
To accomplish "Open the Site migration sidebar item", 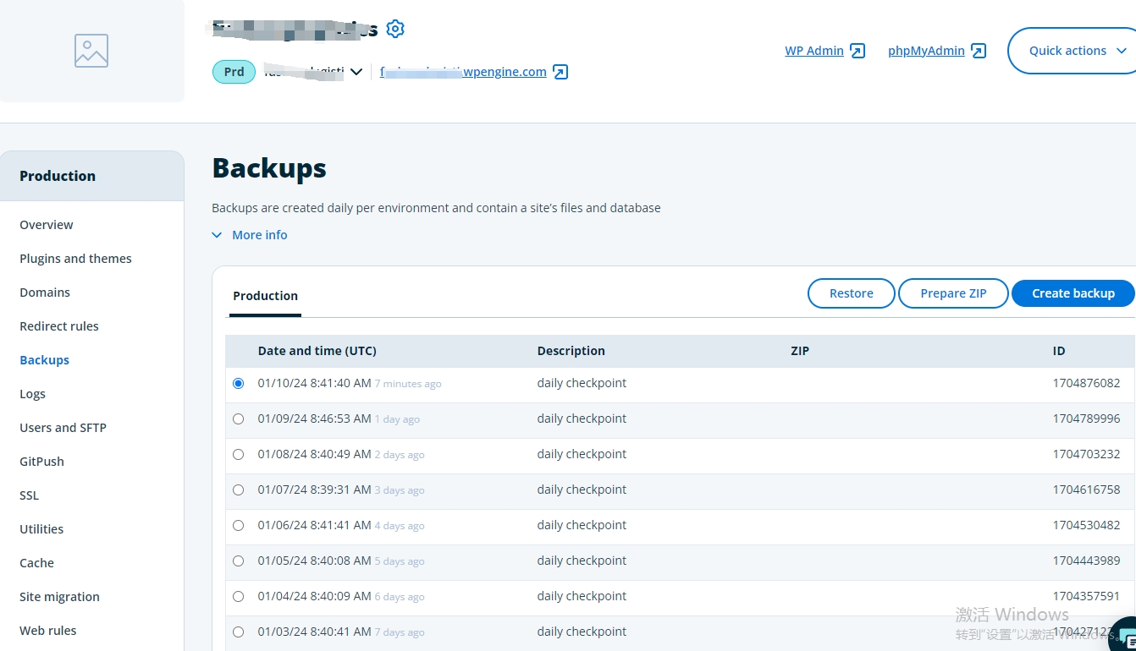I will tap(59, 597).
